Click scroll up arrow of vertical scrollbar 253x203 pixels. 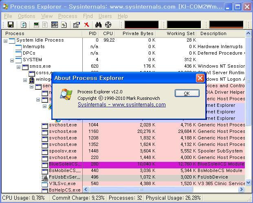click(248, 33)
